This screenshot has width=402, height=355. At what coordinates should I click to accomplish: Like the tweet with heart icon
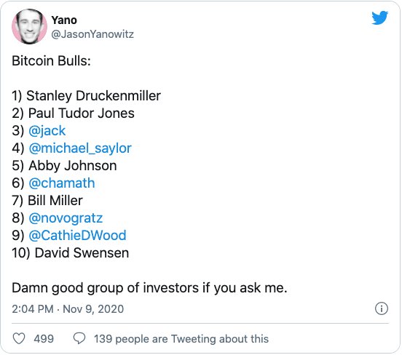click(x=19, y=338)
